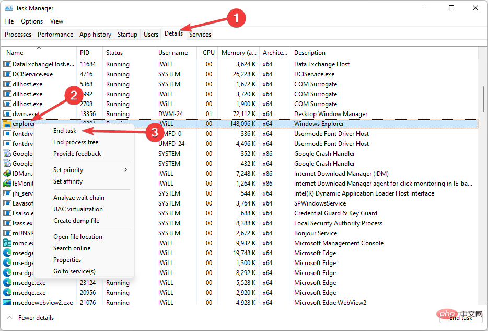Choose Analyze wait chain
This screenshot has height=331, width=488.
coord(79,198)
